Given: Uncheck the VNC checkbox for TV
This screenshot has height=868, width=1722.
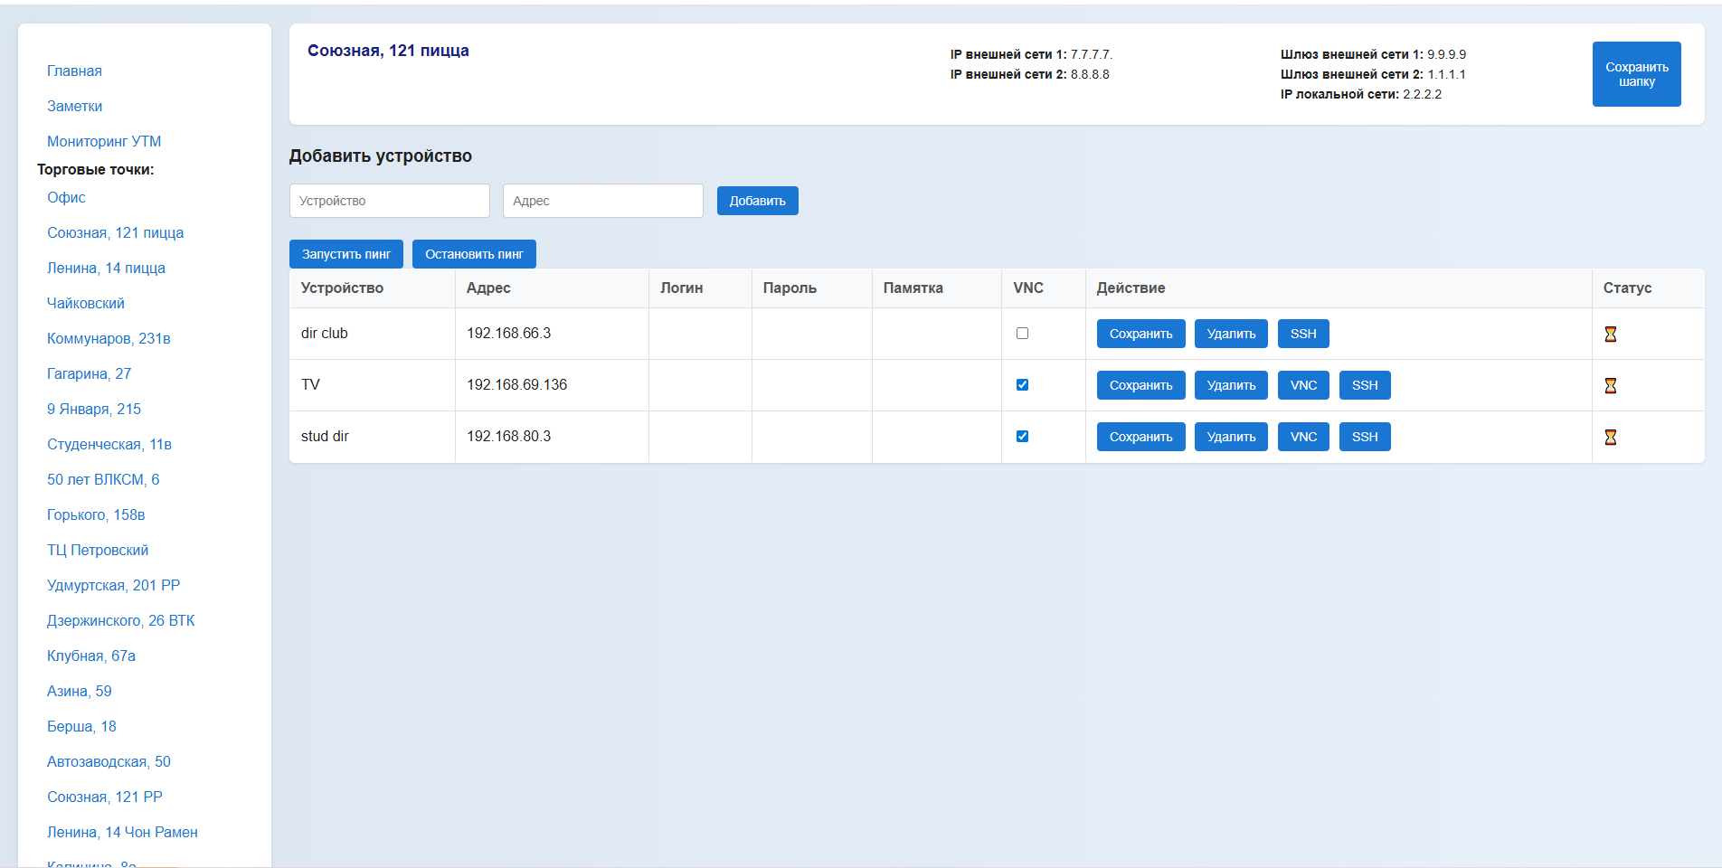Looking at the screenshot, I should click(1022, 385).
